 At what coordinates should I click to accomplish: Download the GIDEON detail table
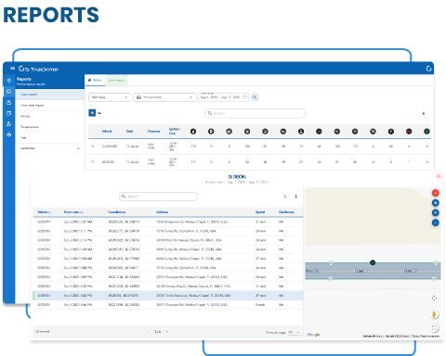(x=295, y=197)
